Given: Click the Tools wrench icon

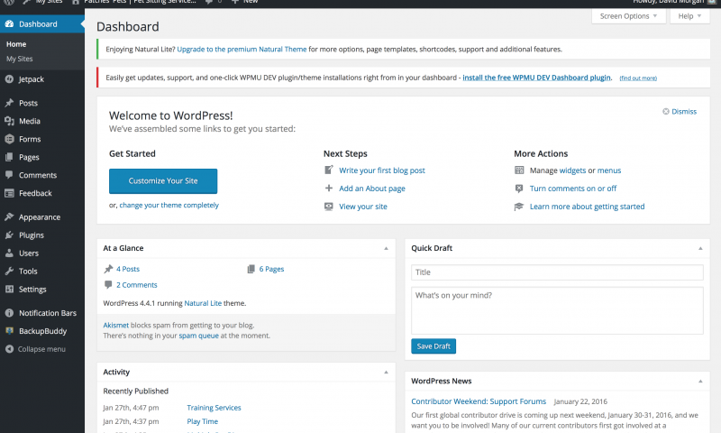Looking at the screenshot, I should [9, 271].
